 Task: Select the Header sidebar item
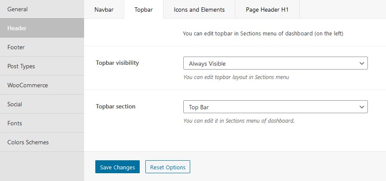(42, 28)
